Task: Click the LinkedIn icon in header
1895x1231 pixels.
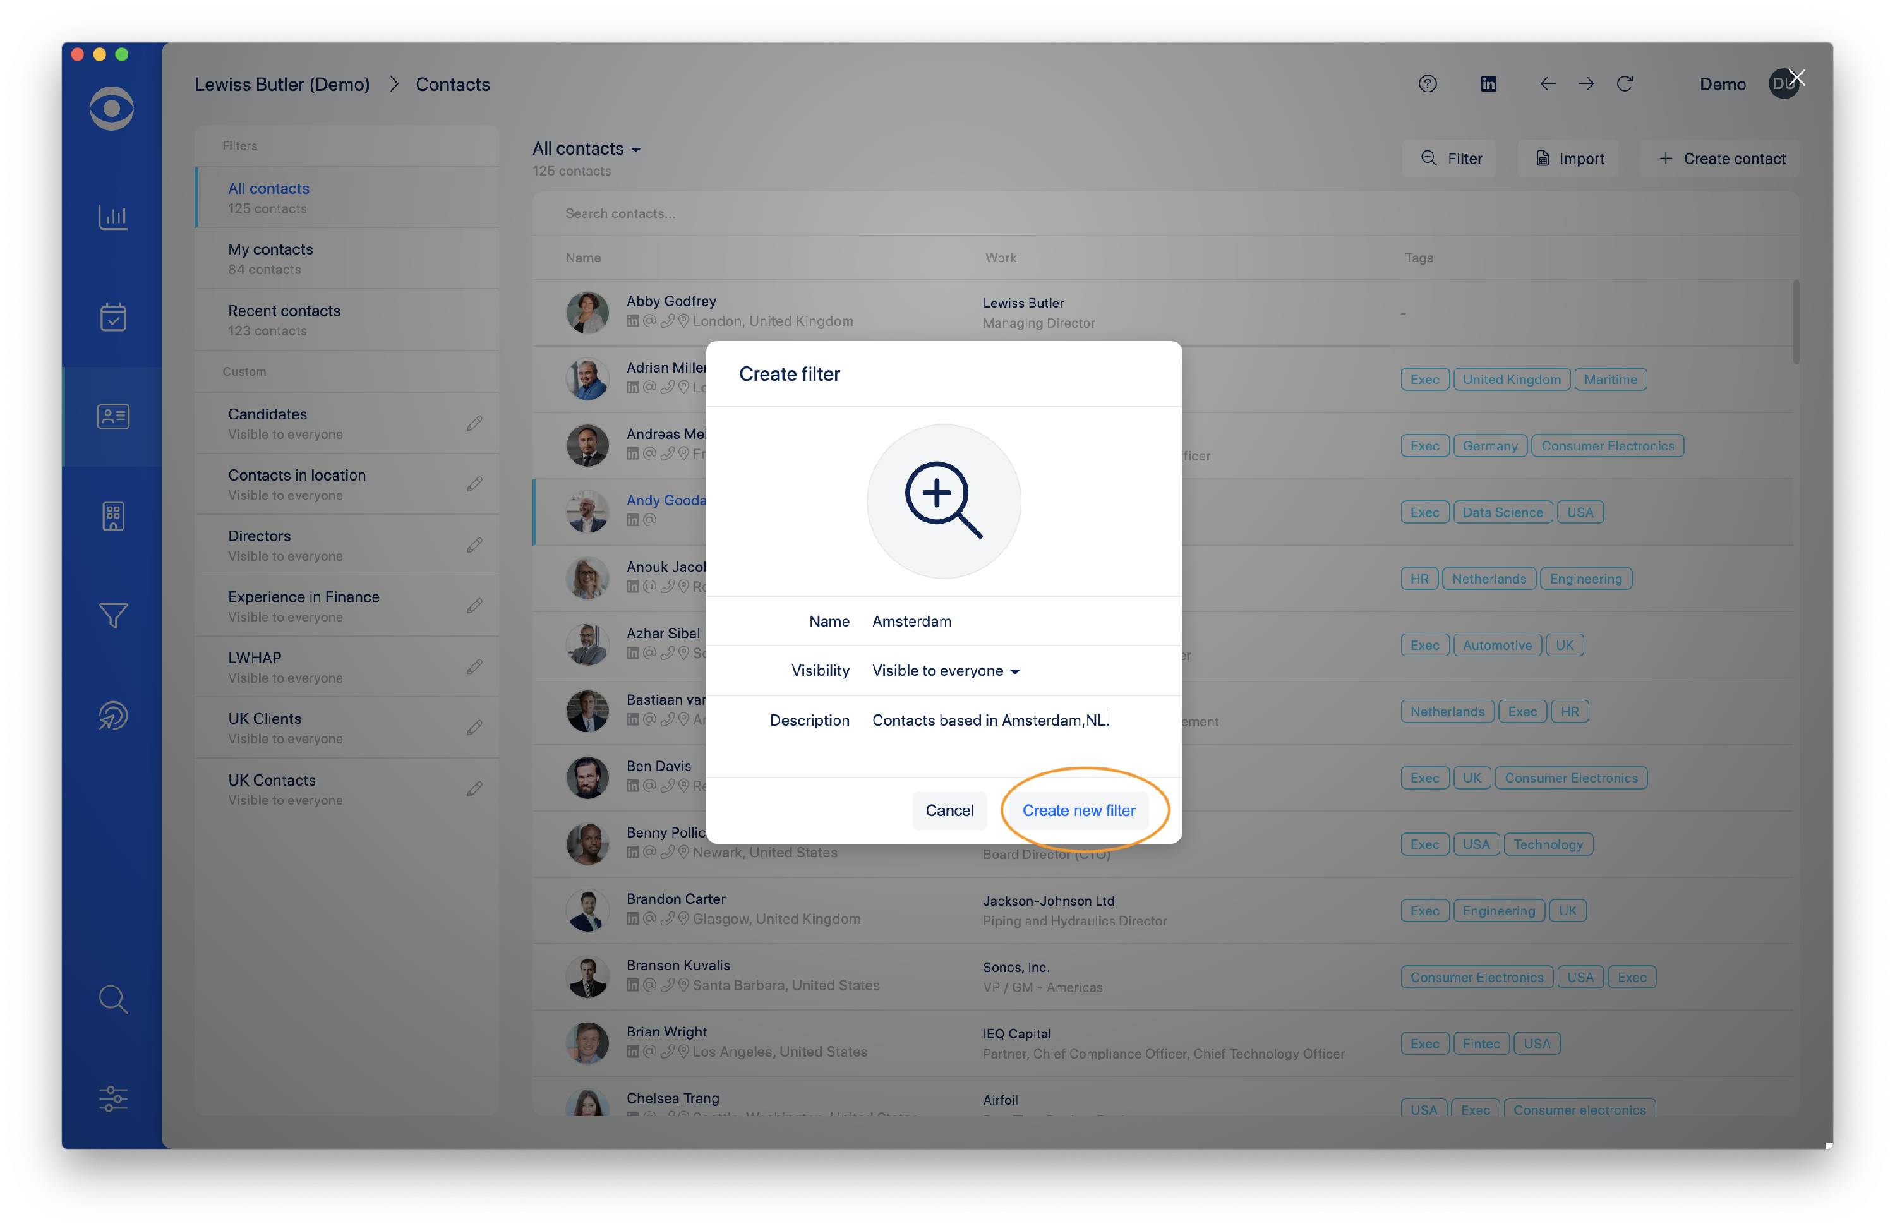Action: (x=1488, y=83)
